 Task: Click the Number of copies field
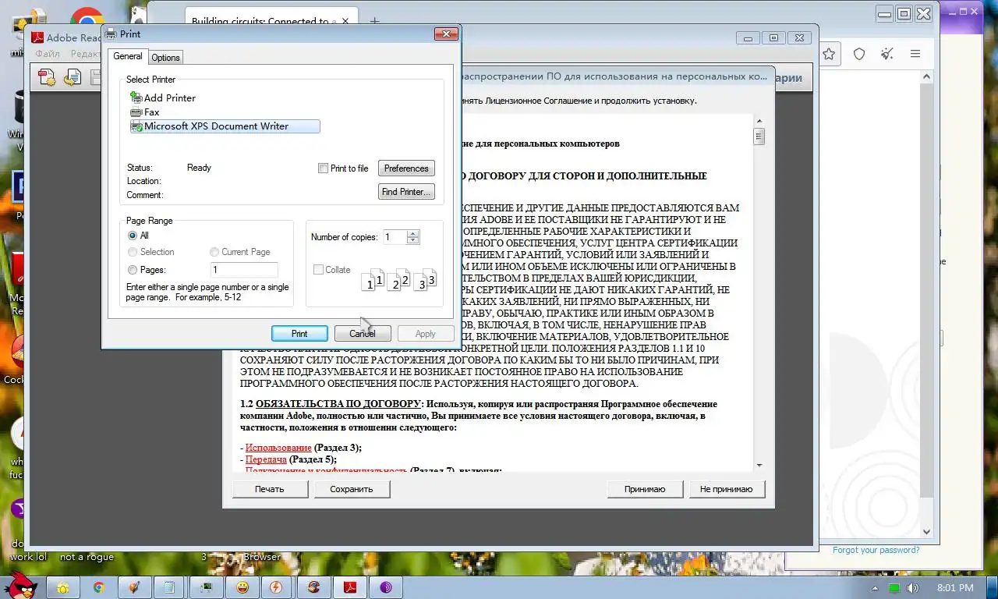coord(395,237)
